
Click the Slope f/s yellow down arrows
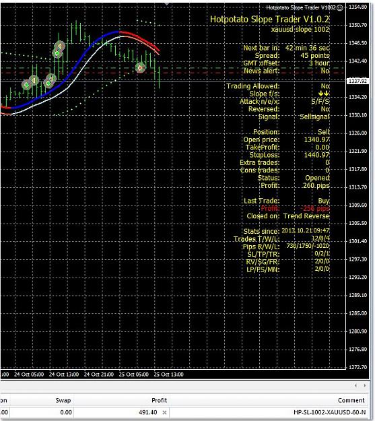(x=323, y=94)
